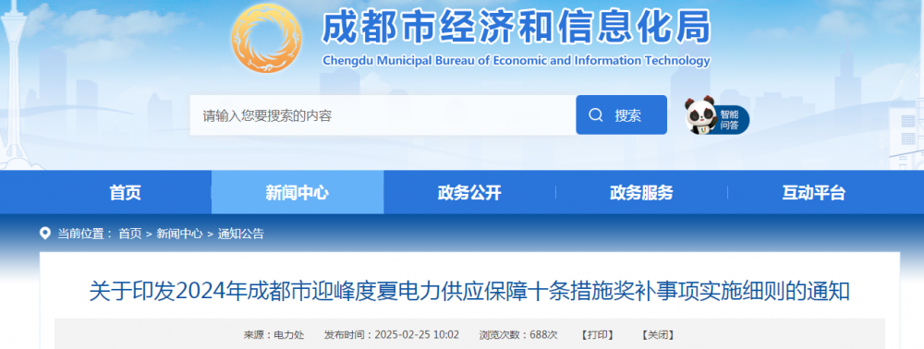Image resolution: width=924 pixels, height=349 pixels.
Task: Click the 成都市经济和信息化局 site title
Action: pos(517,28)
